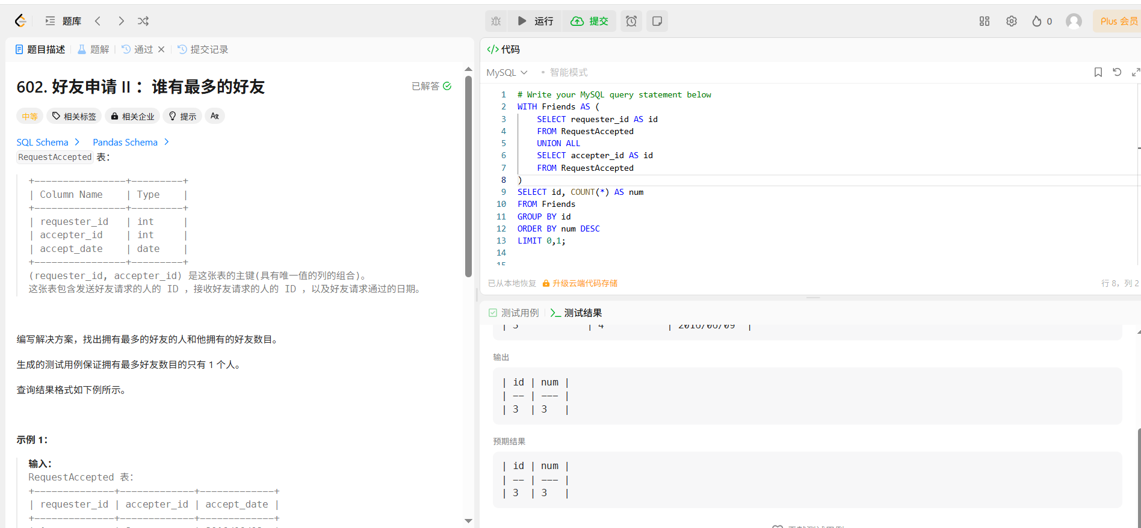Show 相关企业 companies
Viewport: 1141px width, 528px height.
tap(132, 116)
